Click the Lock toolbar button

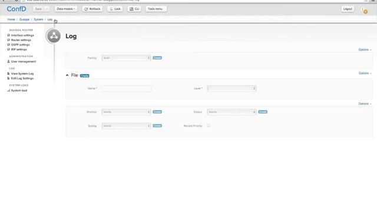[115, 9]
